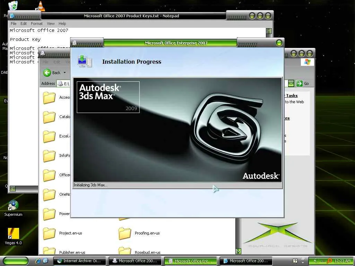Click the Notepad title bar document icon
This screenshot has width=355, height=266.
pyautogui.click(x=12, y=16)
